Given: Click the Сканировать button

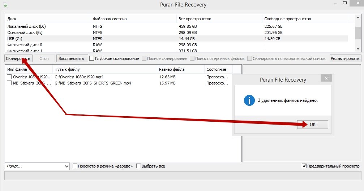Looking at the screenshot, I should 18,58.
